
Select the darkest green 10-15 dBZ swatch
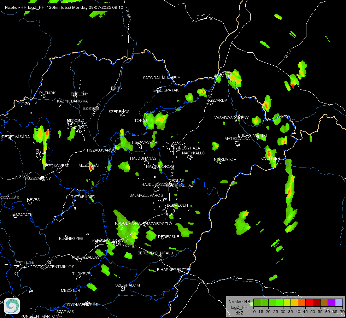257,302
